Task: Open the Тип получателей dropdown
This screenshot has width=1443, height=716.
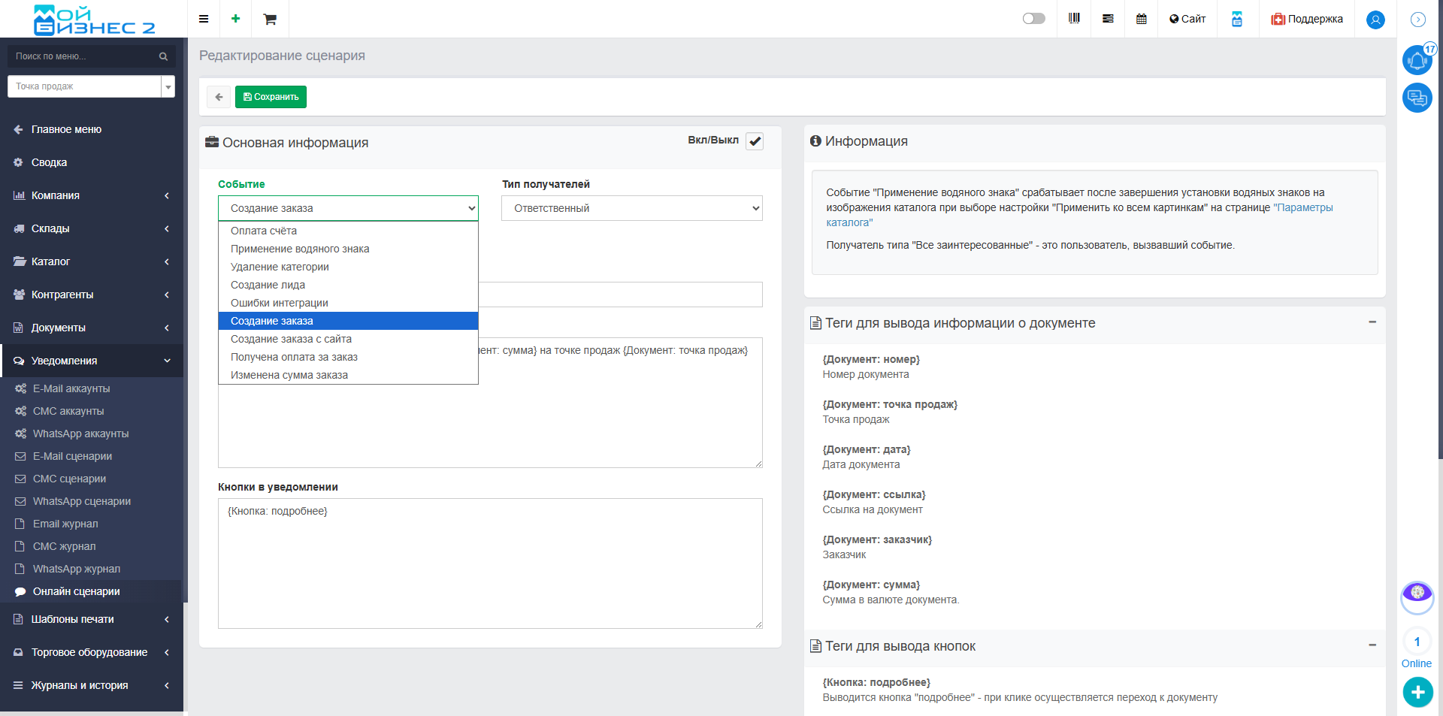Action: pos(631,208)
